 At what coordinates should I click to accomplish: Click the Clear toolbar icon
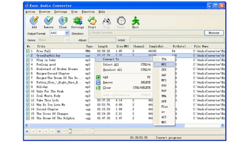click(63, 22)
